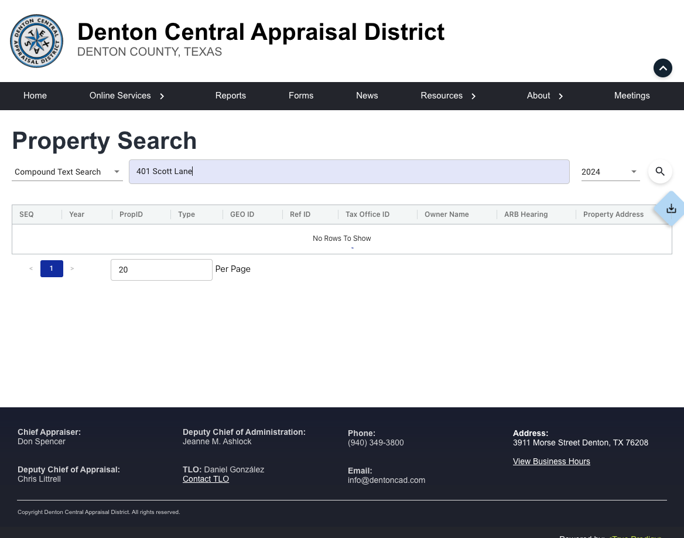The height and width of the screenshot is (538, 684).
Task: Click the scroll-to-top chevron button
Action: click(x=663, y=68)
